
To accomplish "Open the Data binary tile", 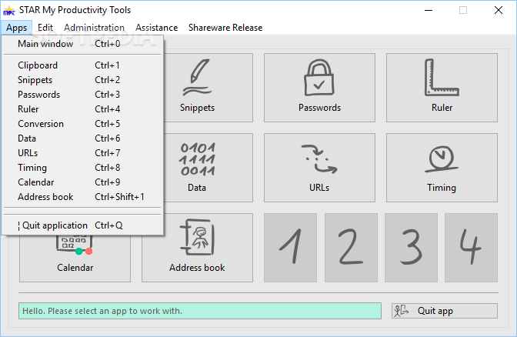I will coord(208,168).
